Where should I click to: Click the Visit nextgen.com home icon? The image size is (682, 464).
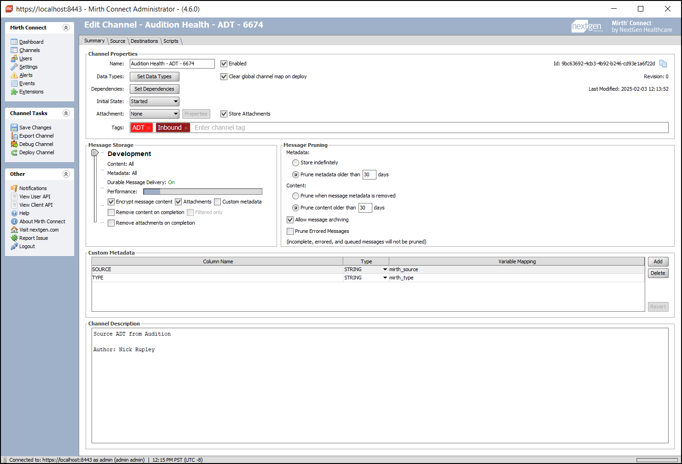click(x=14, y=230)
